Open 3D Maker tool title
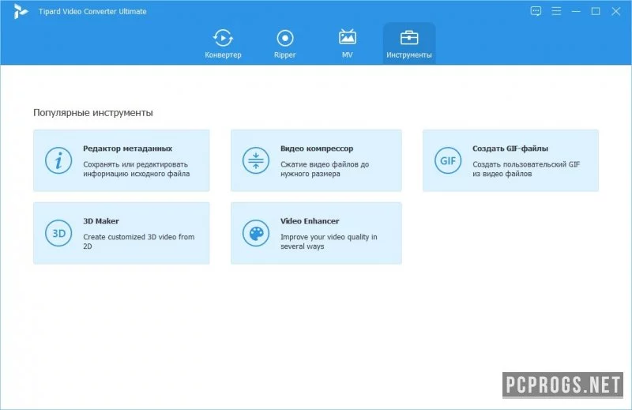This screenshot has height=410, width=632. (101, 221)
